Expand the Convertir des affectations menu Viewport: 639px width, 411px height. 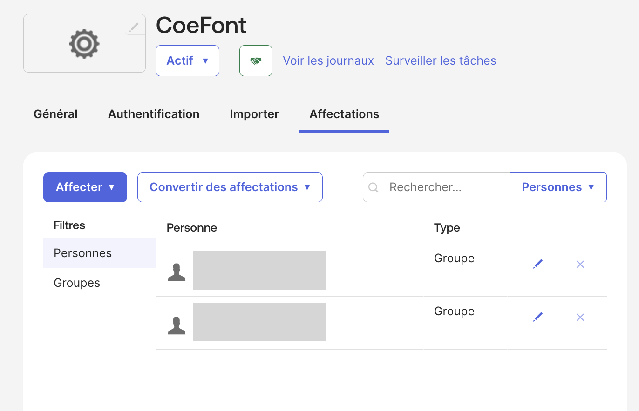[230, 187]
